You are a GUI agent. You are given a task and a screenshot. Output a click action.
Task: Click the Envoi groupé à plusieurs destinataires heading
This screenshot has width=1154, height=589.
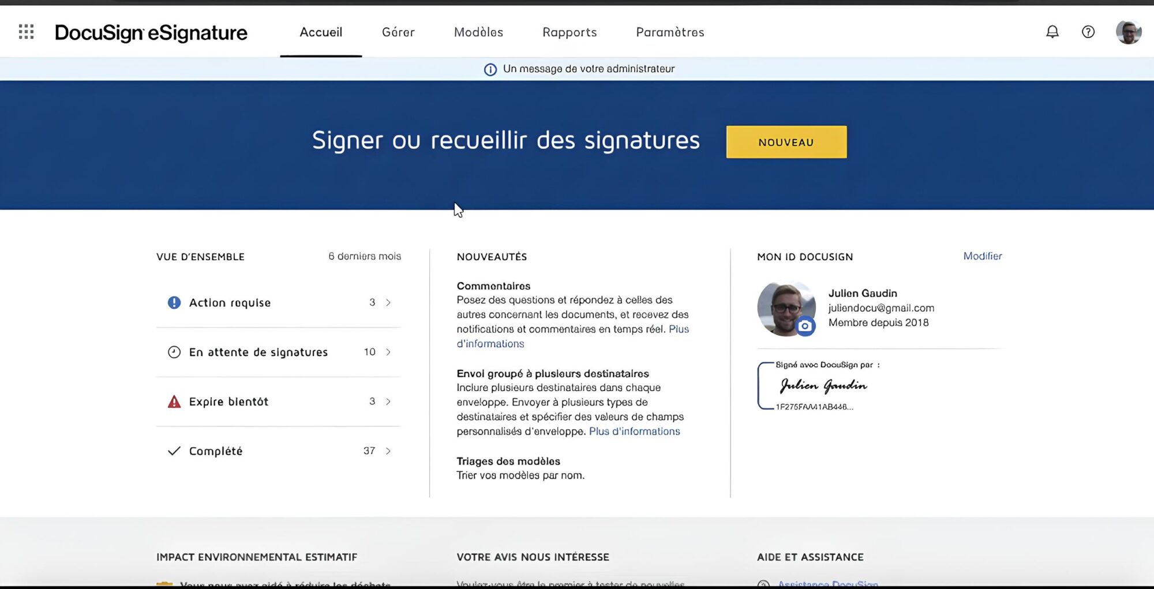553,374
